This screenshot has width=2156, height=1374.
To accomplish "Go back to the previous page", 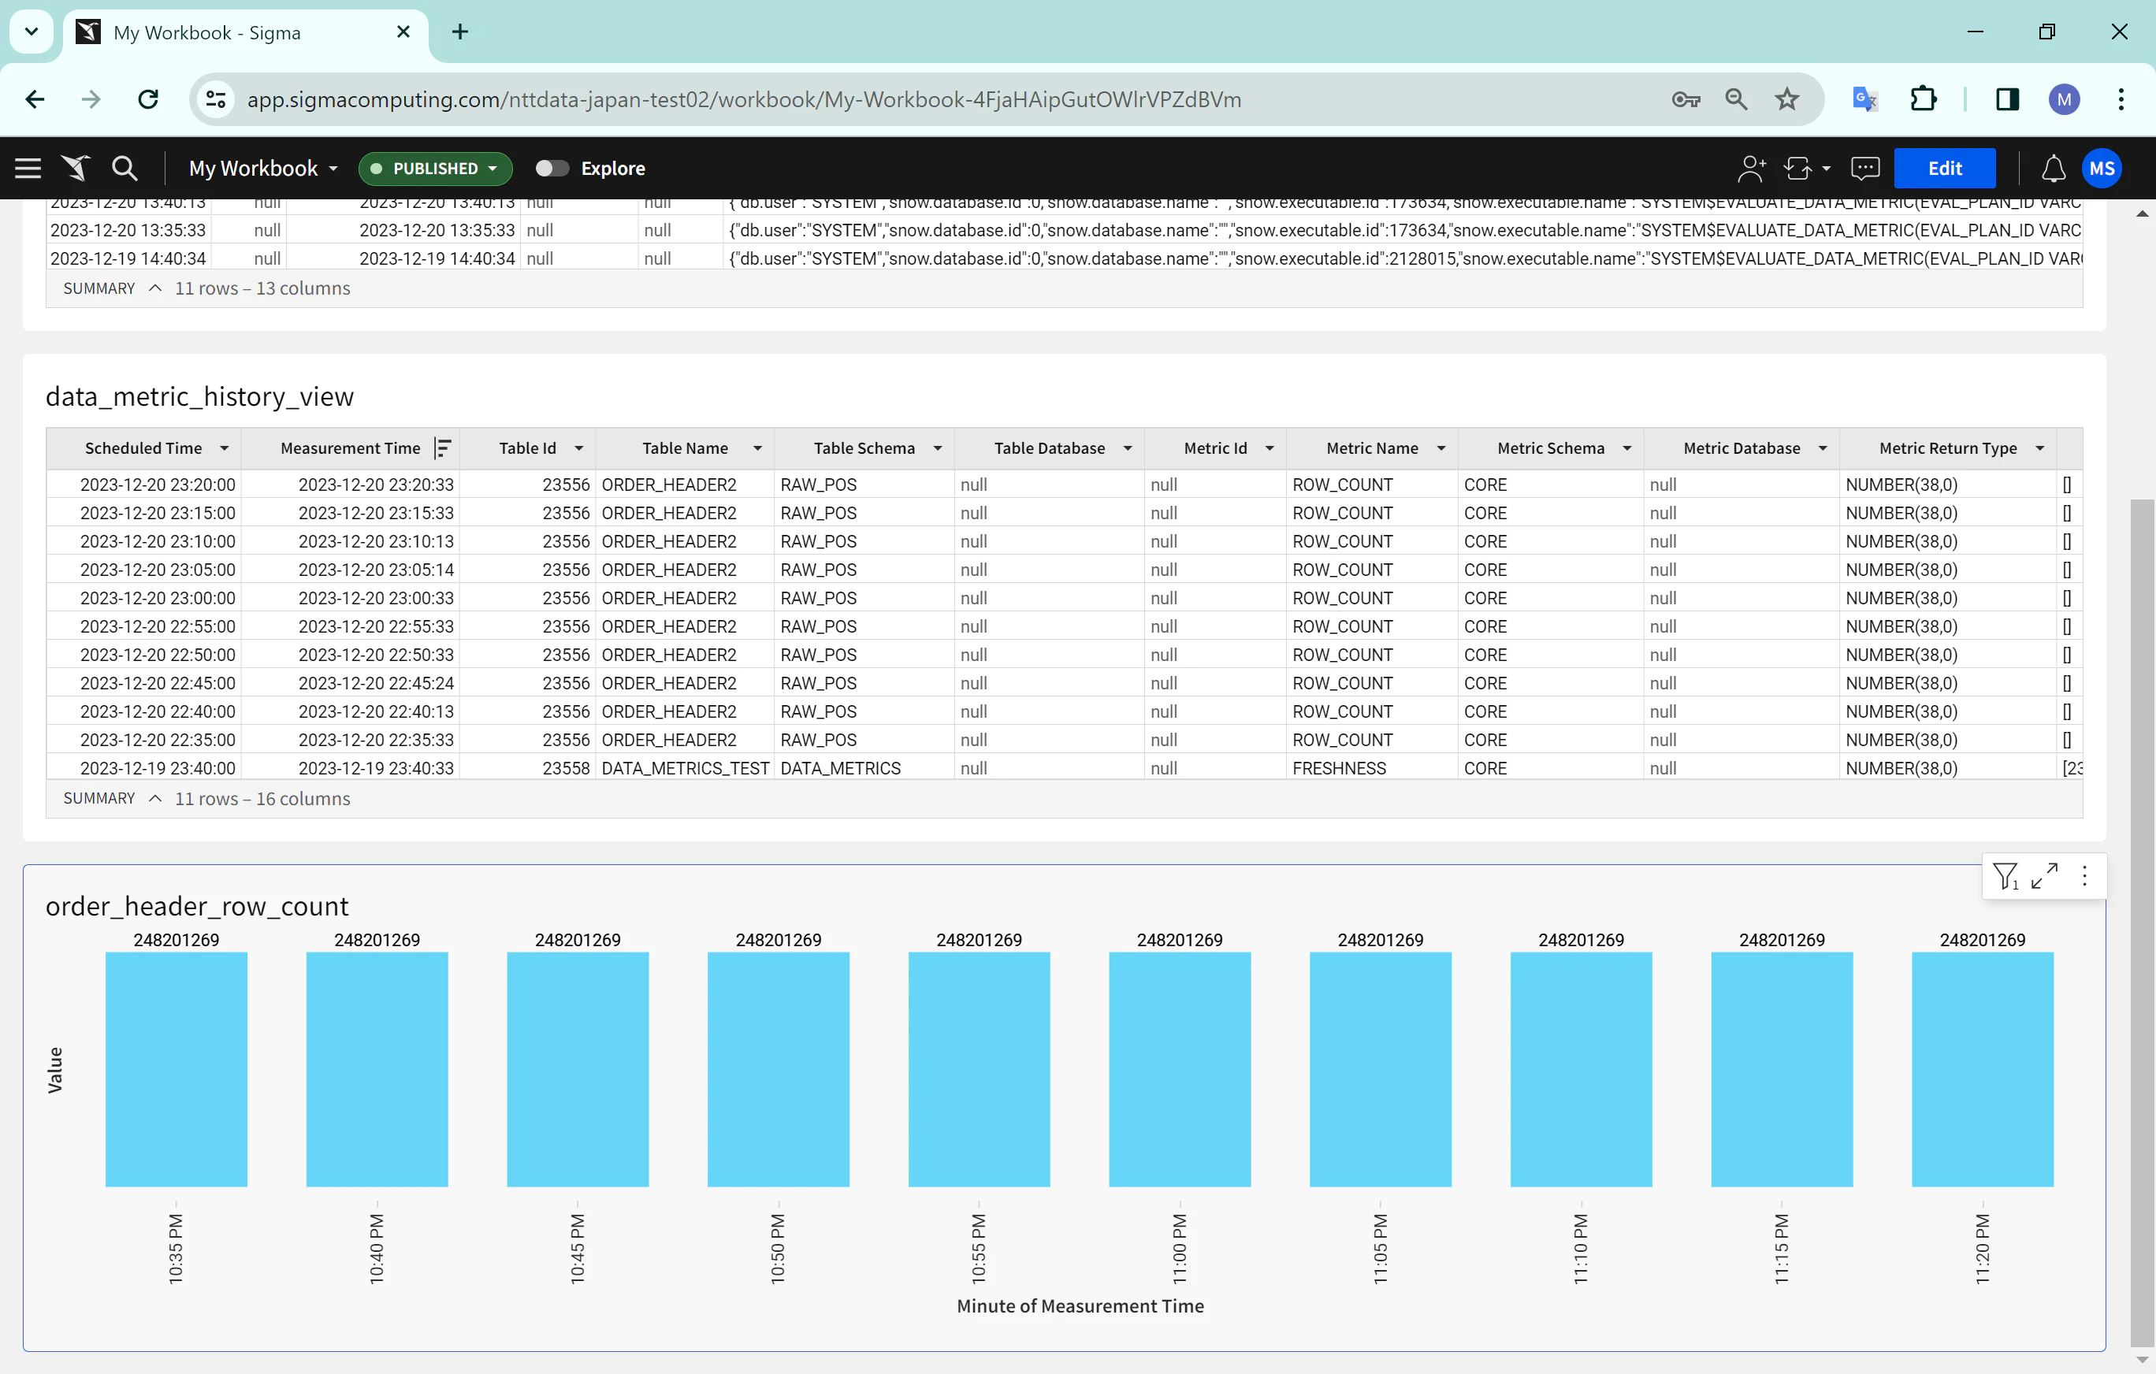I will click(35, 99).
